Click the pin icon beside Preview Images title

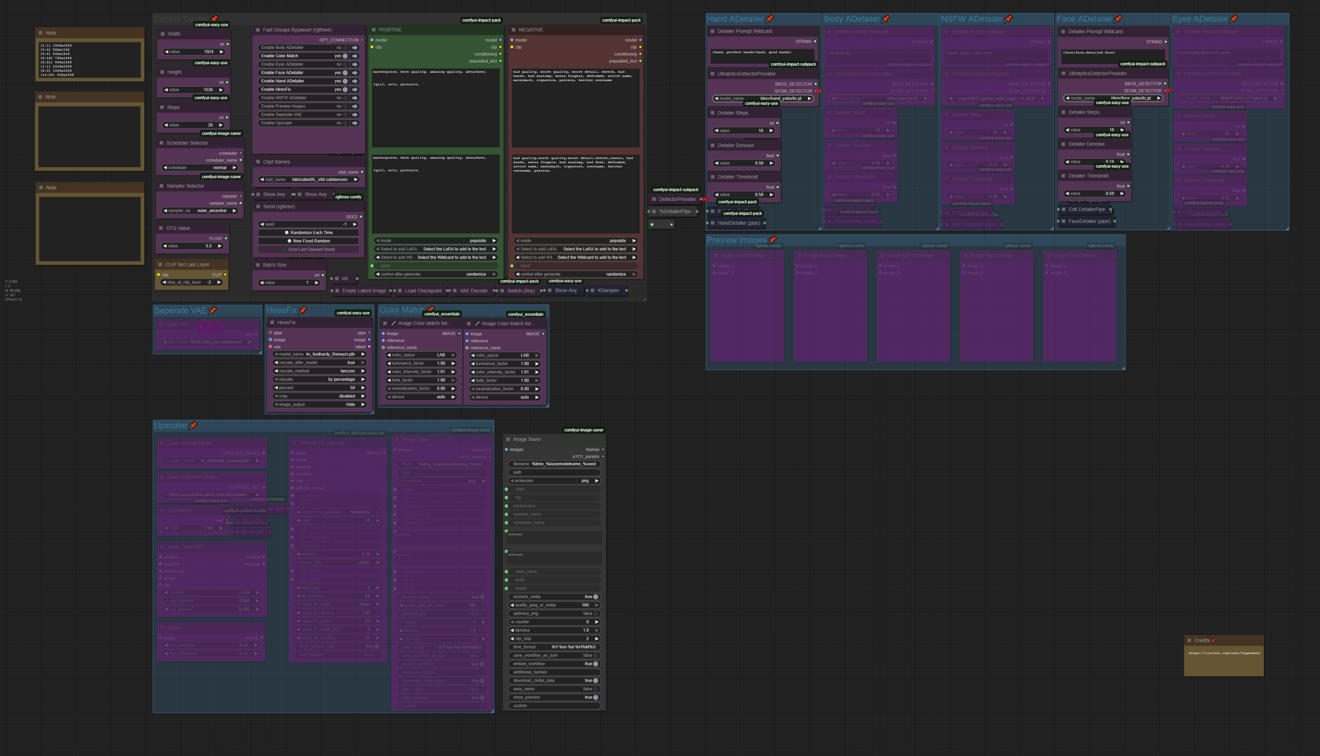(772, 240)
